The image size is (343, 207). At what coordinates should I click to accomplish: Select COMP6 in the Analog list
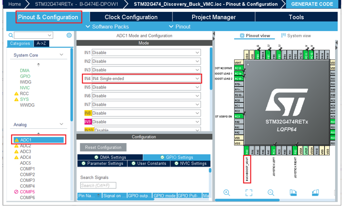27,198
